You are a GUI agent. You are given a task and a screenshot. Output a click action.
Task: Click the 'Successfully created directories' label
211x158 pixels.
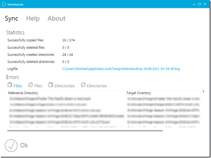coord(31,55)
